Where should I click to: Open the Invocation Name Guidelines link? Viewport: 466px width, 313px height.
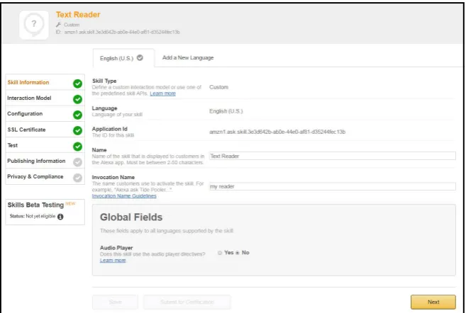tap(124, 196)
